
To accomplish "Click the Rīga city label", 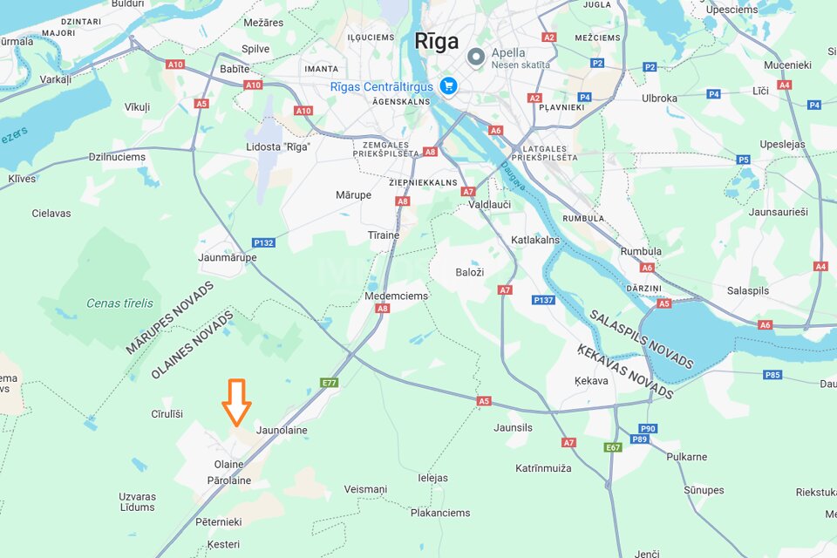I will point(437,42).
